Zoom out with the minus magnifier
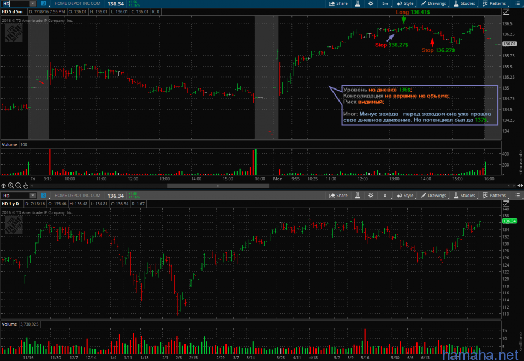The height and width of the screenshot is (361, 524). [x=18, y=186]
